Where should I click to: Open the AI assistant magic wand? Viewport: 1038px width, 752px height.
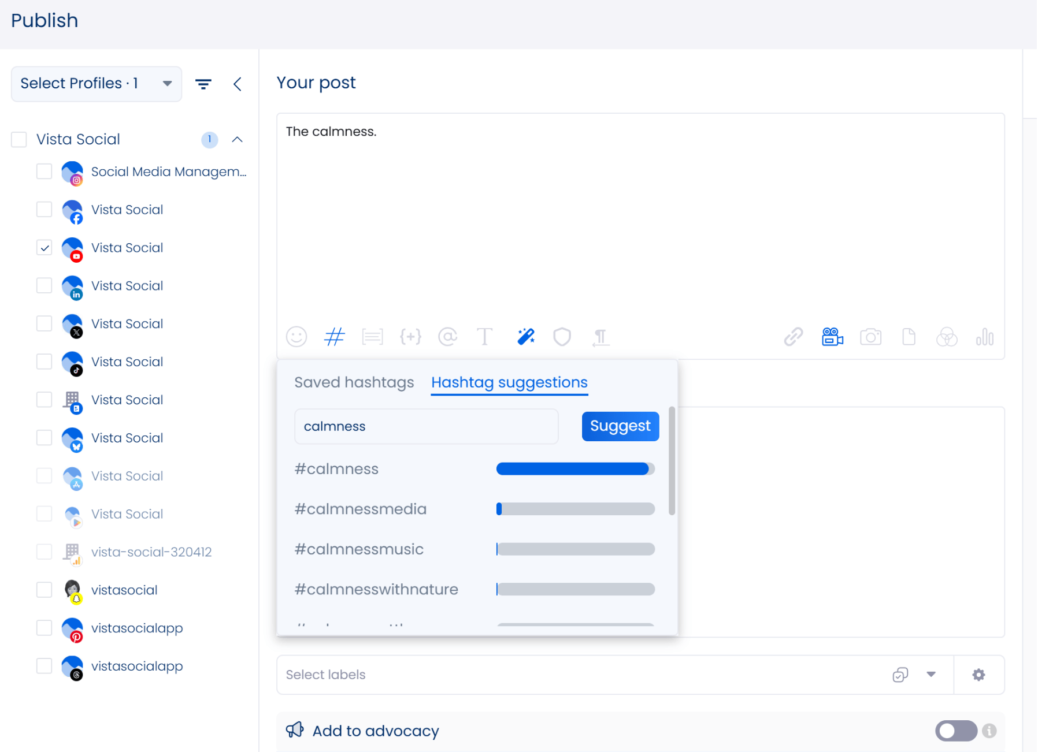[x=525, y=337]
